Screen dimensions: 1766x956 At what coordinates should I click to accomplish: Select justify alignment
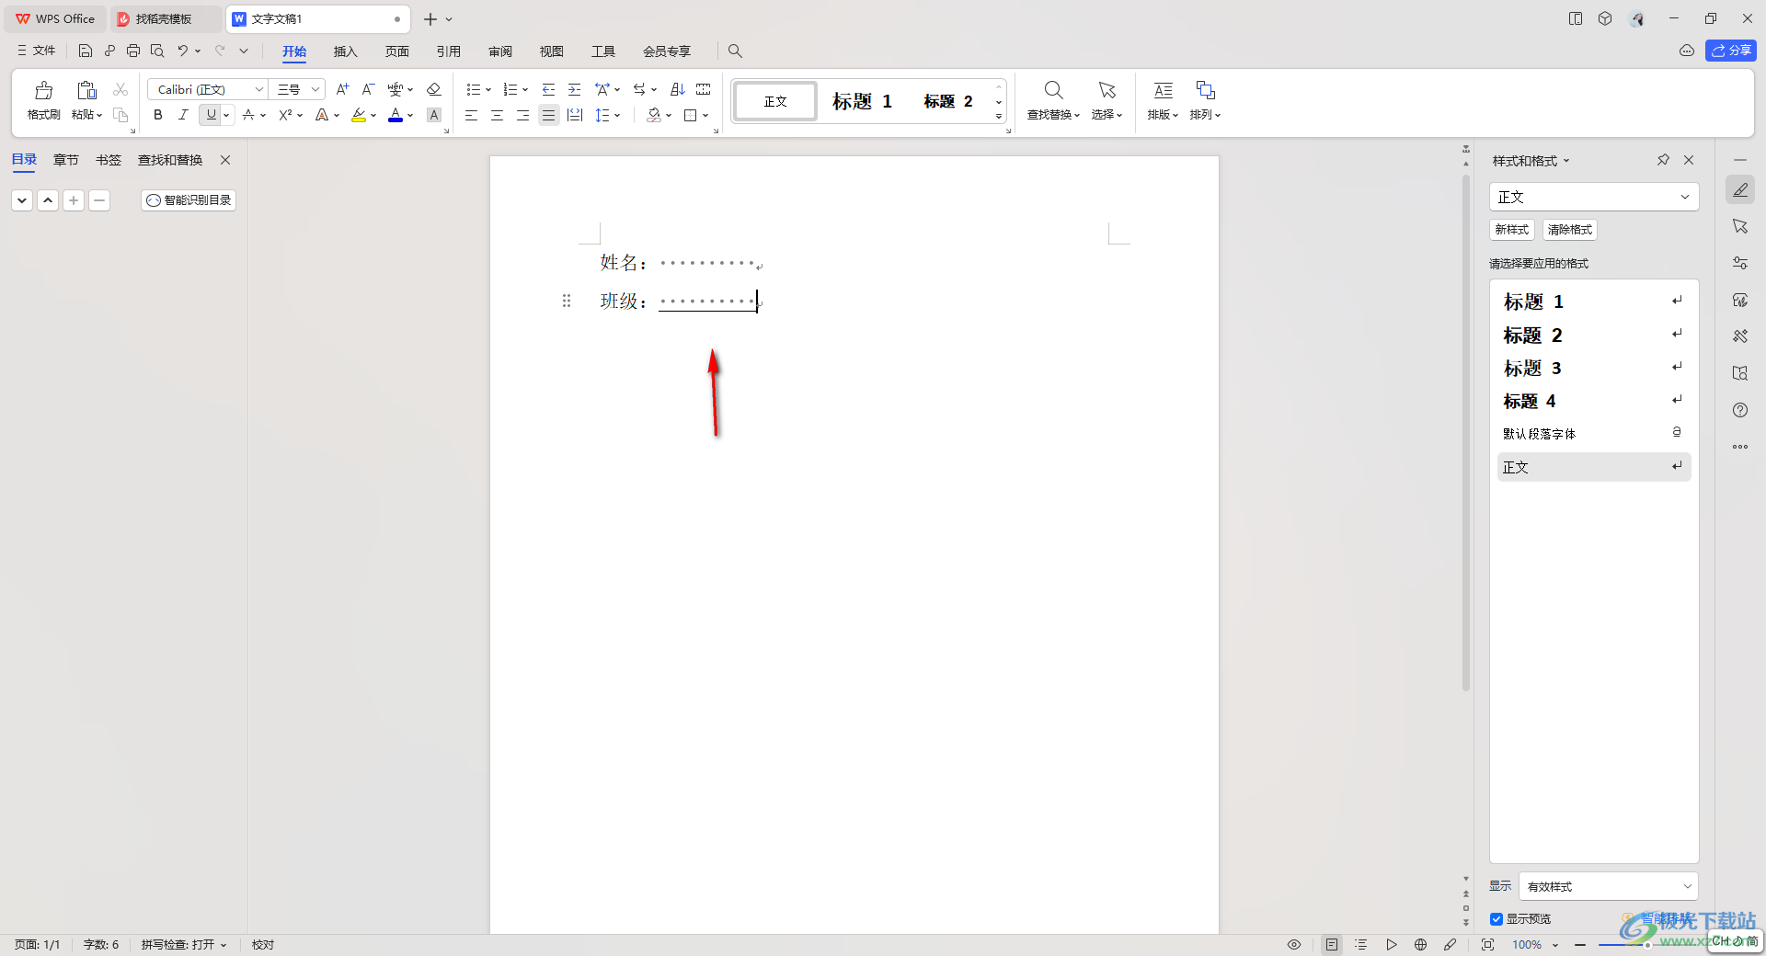[548, 115]
